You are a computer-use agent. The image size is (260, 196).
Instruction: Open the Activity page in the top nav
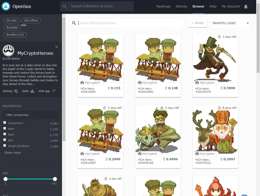coord(181,6)
